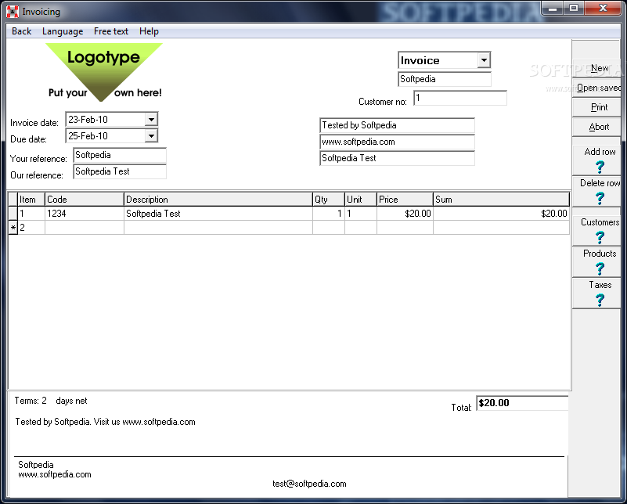Click the Open saved button
The width and height of the screenshot is (627, 504).
596,88
